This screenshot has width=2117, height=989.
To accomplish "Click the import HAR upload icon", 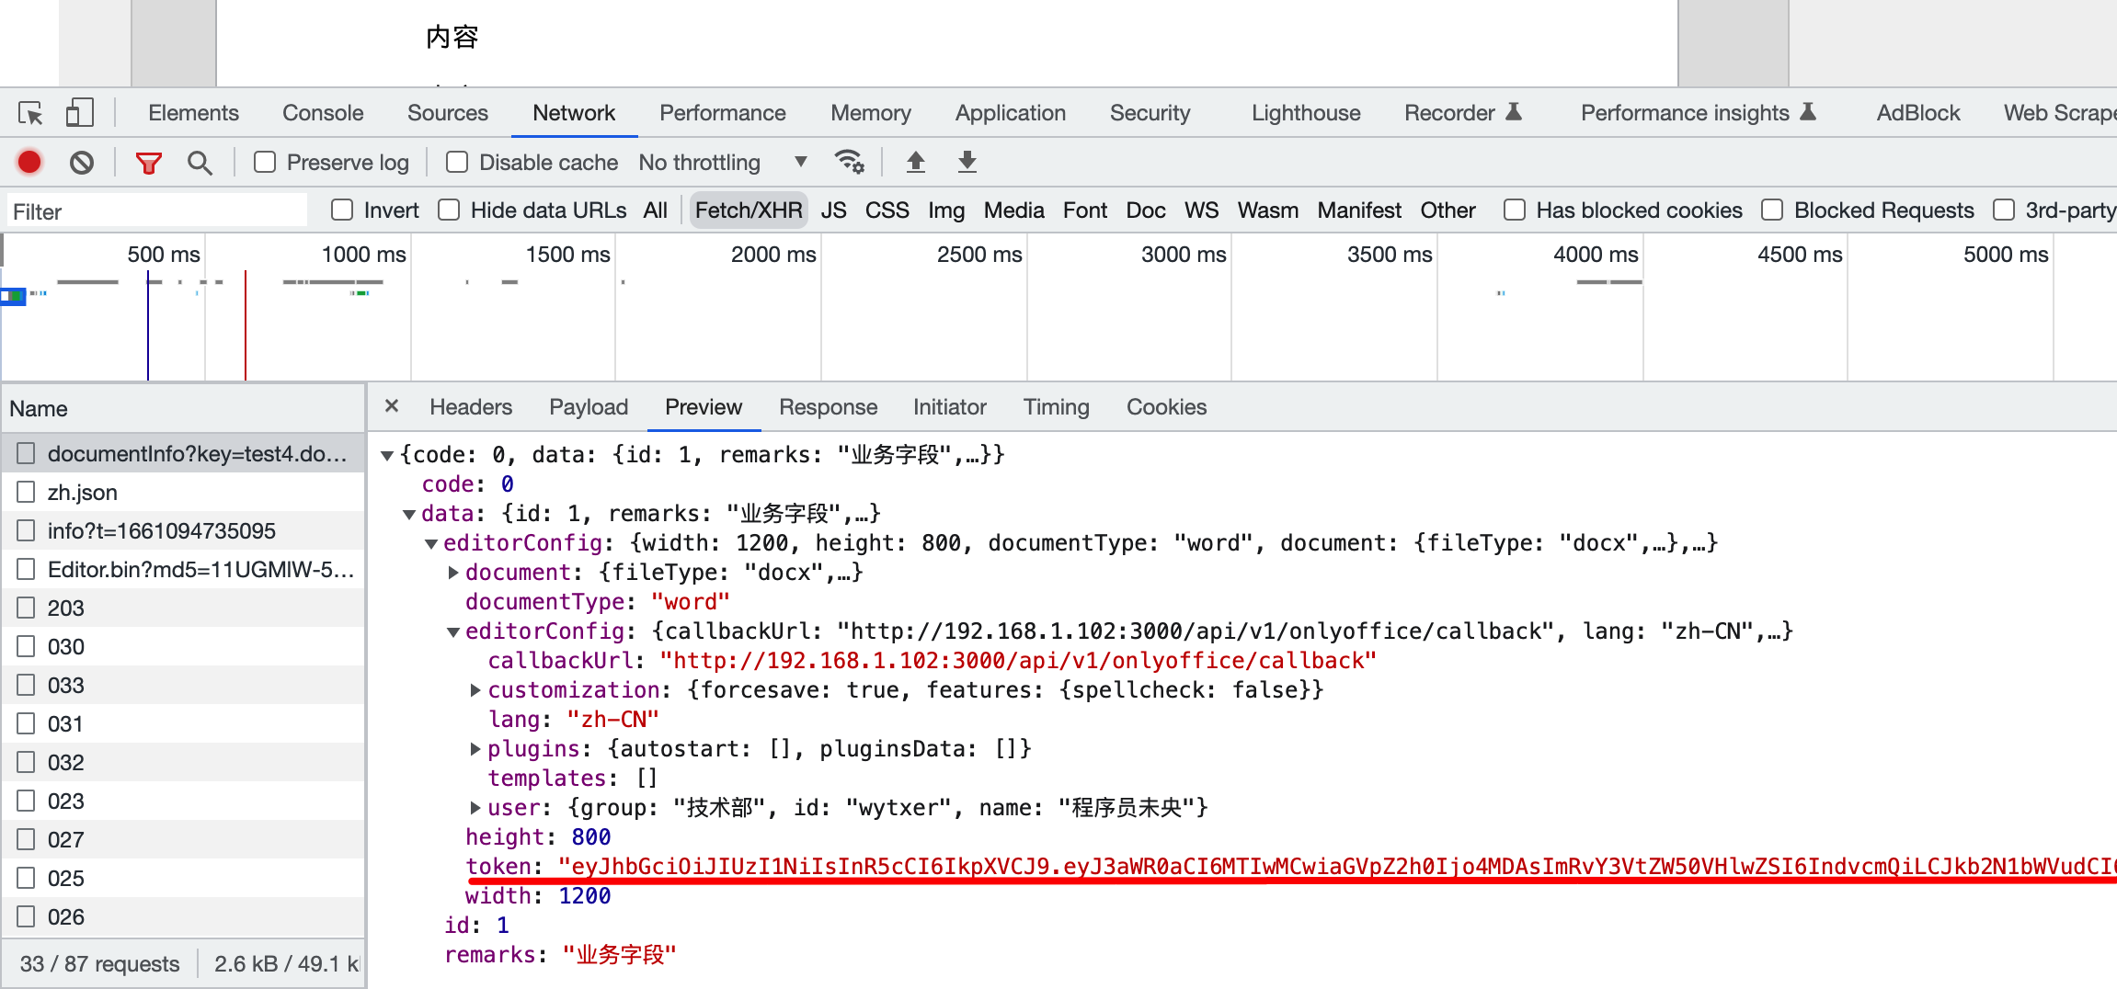I will point(915,163).
